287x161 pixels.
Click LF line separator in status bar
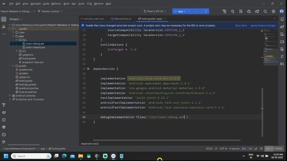click(216, 148)
